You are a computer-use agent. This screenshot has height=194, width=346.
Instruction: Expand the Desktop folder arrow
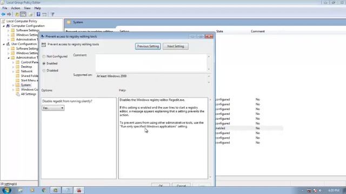(x=13, y=67)
